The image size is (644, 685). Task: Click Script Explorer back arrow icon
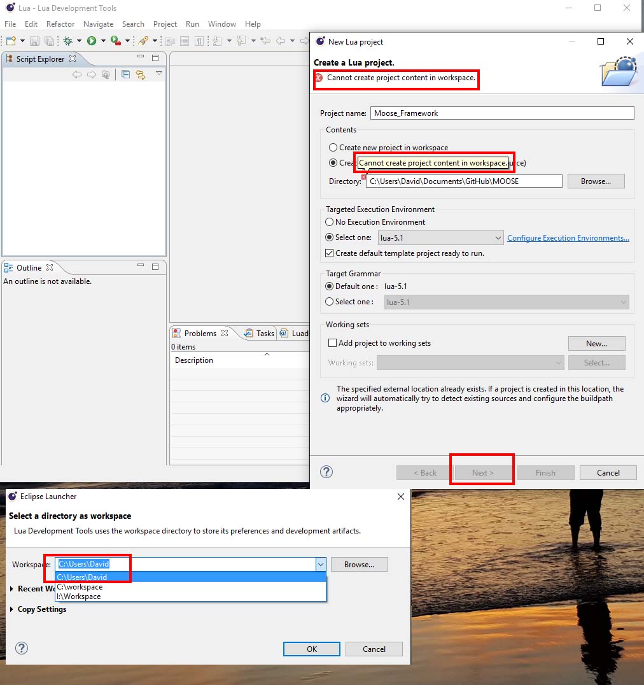coord(77,74)
